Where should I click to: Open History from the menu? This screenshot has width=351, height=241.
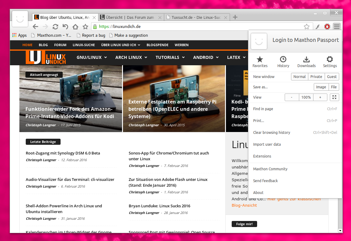283,62
